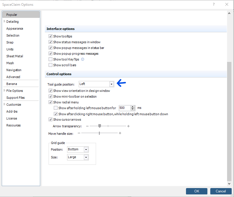Open the Selection options page
This screenshot has width=234, height=197.
[13, 35]
